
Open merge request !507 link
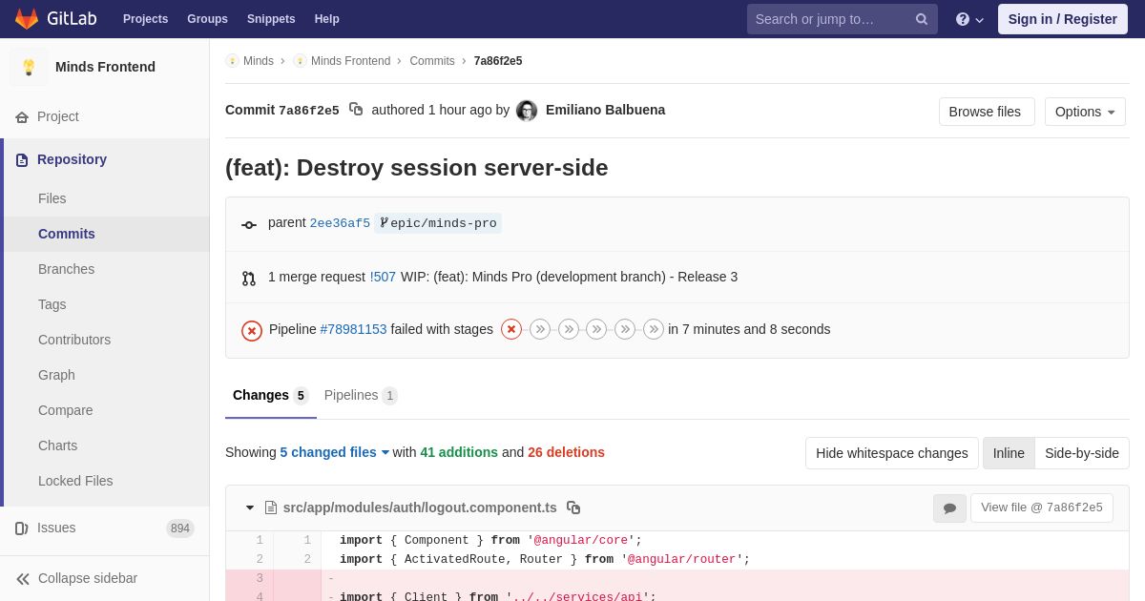[x=383, y=277]
